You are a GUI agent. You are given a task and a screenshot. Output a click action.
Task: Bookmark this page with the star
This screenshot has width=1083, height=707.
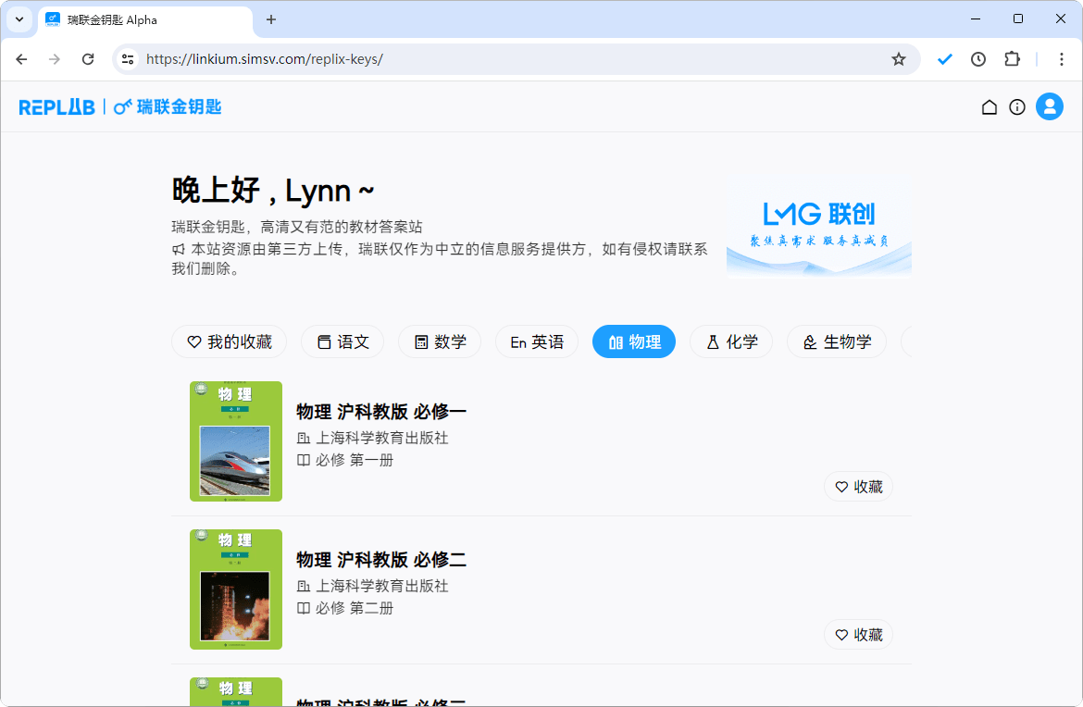click(898, 59)
